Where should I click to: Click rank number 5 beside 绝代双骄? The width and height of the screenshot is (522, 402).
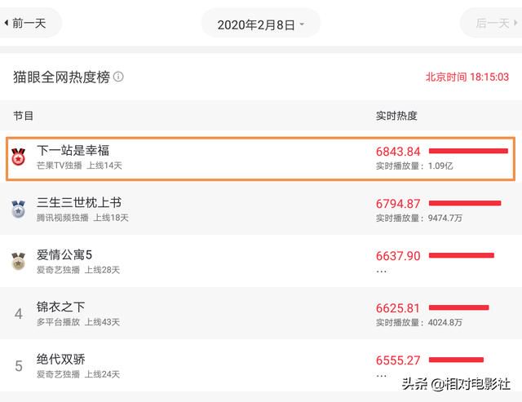tap(19, 366)
